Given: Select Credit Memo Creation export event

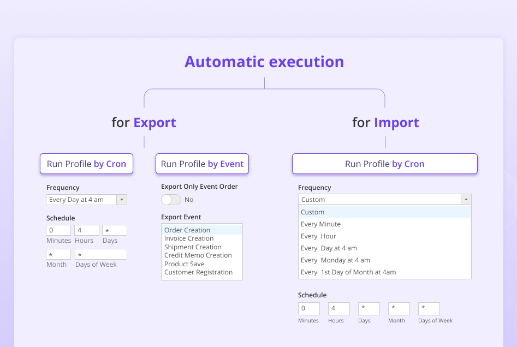Looking at the screenshot, I should 198,255.
